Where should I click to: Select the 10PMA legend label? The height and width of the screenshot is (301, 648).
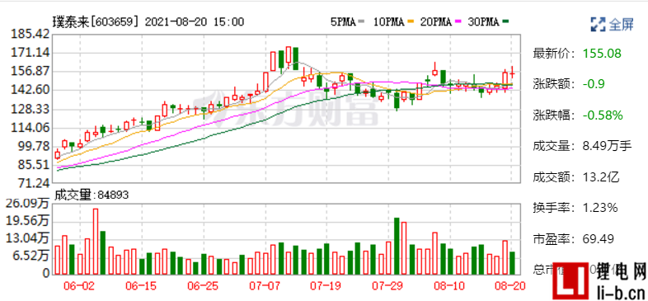pyautogui.click(x=388, y=22)
